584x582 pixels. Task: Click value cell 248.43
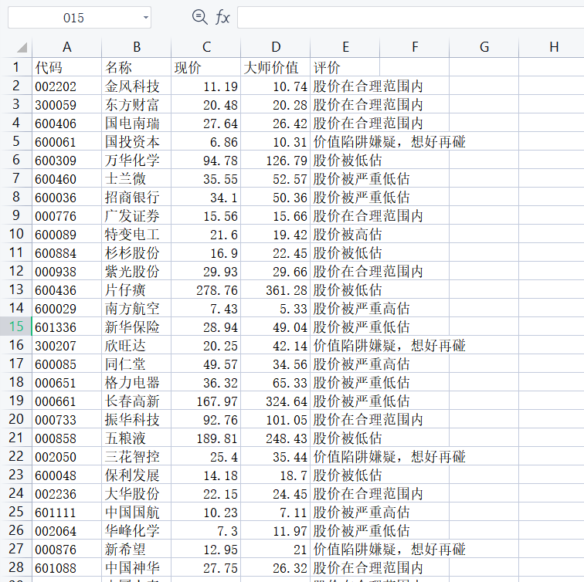(x=276, y=438)
